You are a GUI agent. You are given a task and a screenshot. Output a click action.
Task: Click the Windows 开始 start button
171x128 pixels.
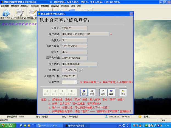pyautogui.click(x=8, y=125)
